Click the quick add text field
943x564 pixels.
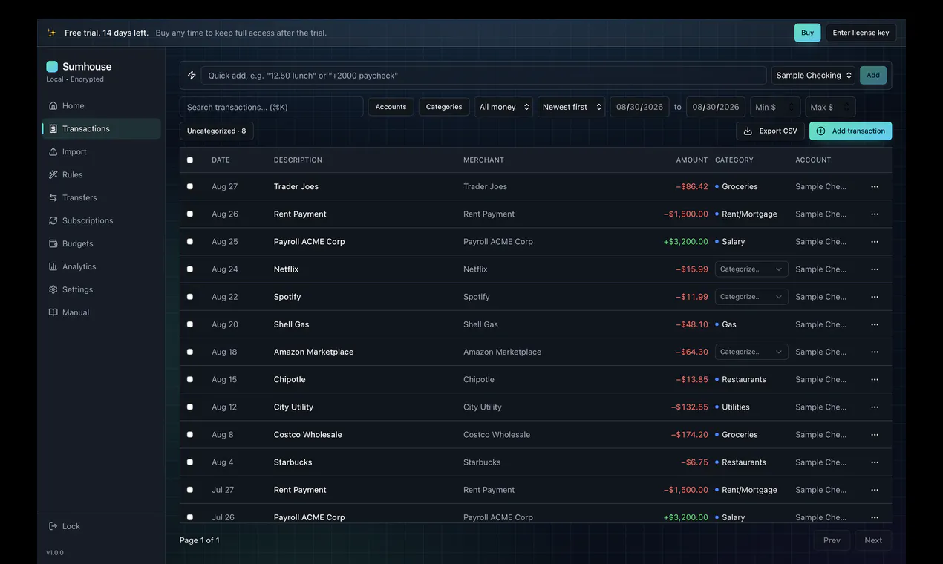click(x=483, y=75)
